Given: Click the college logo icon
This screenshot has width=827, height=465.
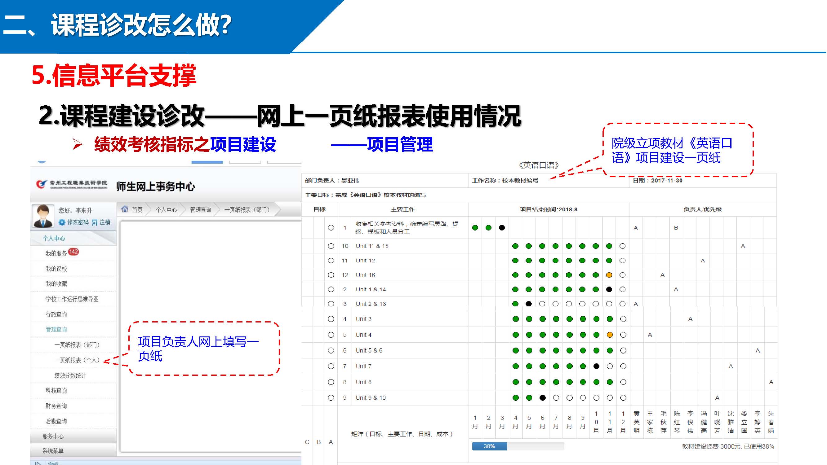Looking at the screenshot, I should tap(41, 184).
